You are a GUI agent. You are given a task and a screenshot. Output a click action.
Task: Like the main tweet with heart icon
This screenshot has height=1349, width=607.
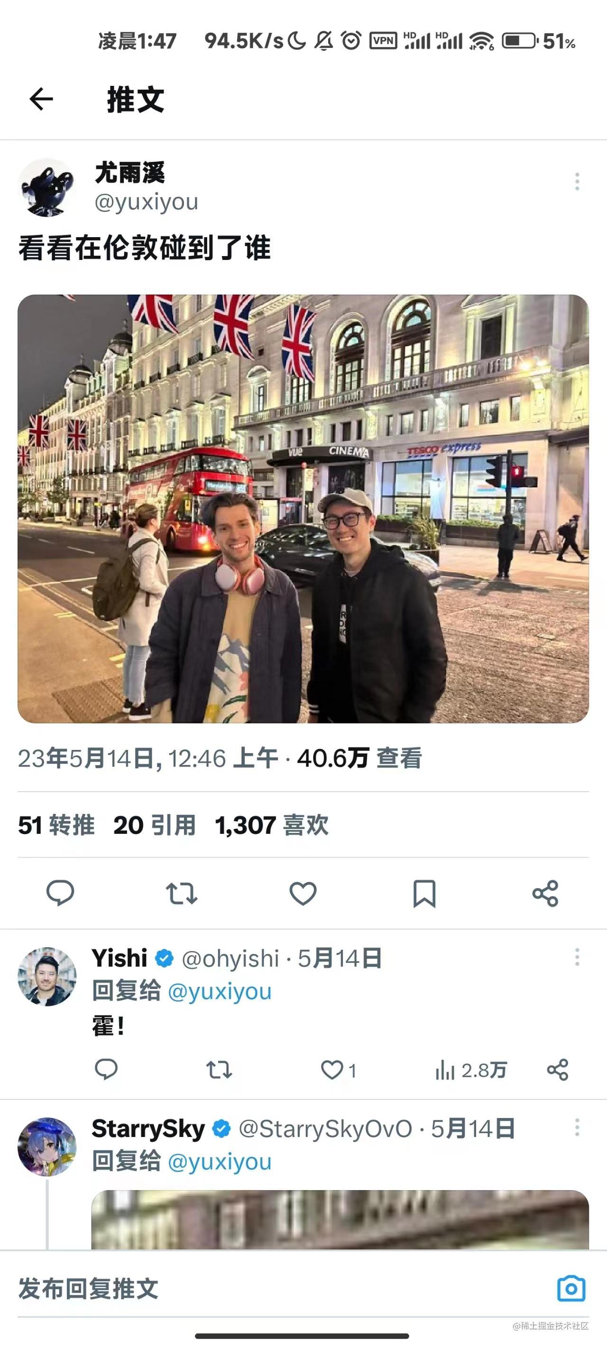click(303, 893)
